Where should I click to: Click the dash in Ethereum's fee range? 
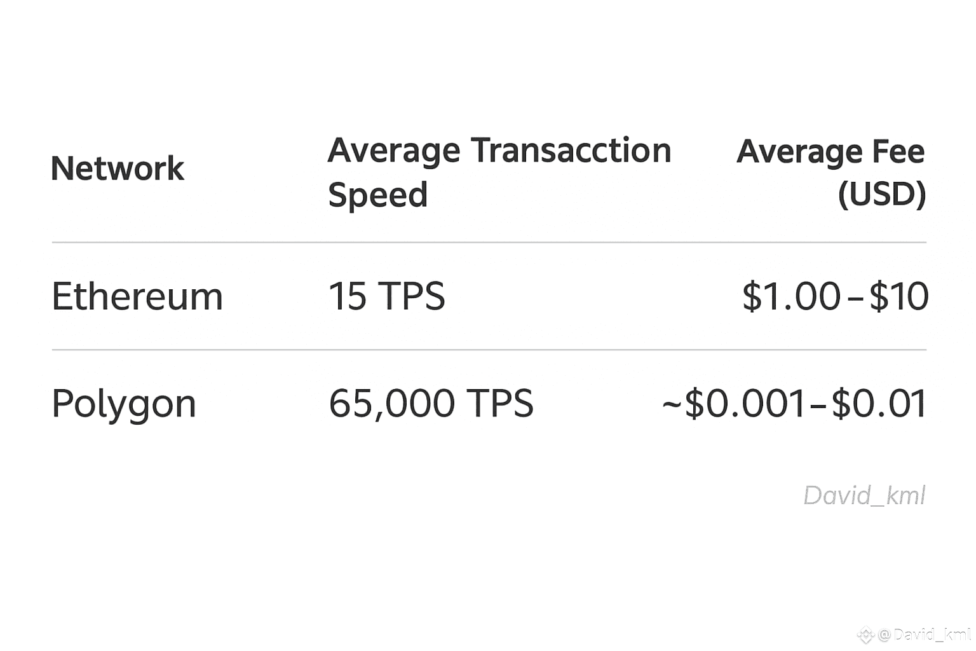click(x=855, y=298)
